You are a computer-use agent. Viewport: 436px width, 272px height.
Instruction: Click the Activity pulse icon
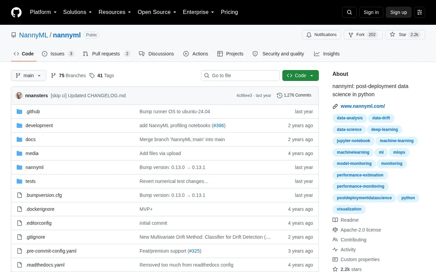coord(335,250)
